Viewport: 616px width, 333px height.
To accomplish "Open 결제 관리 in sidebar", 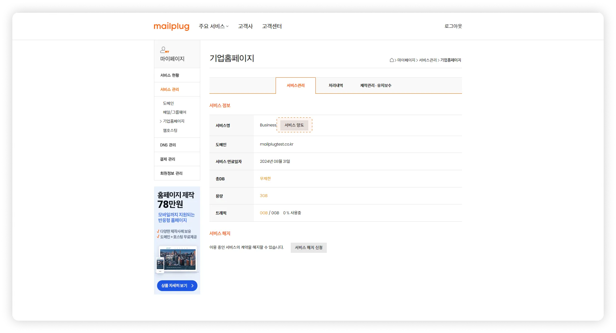I will click(168, 159).
